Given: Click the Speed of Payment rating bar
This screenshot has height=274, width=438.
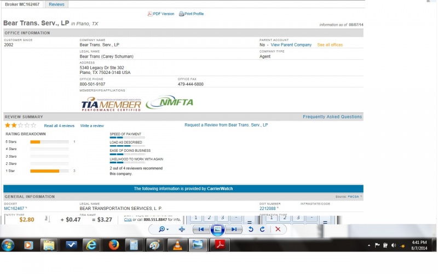Looking at the screenshot, I should [127, 138].
